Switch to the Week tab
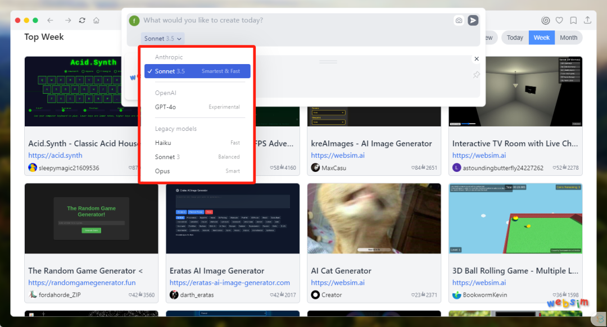Image resolution: width=607 pixels, height=327 pixels. pyautogui.click(x=542, y=38)
